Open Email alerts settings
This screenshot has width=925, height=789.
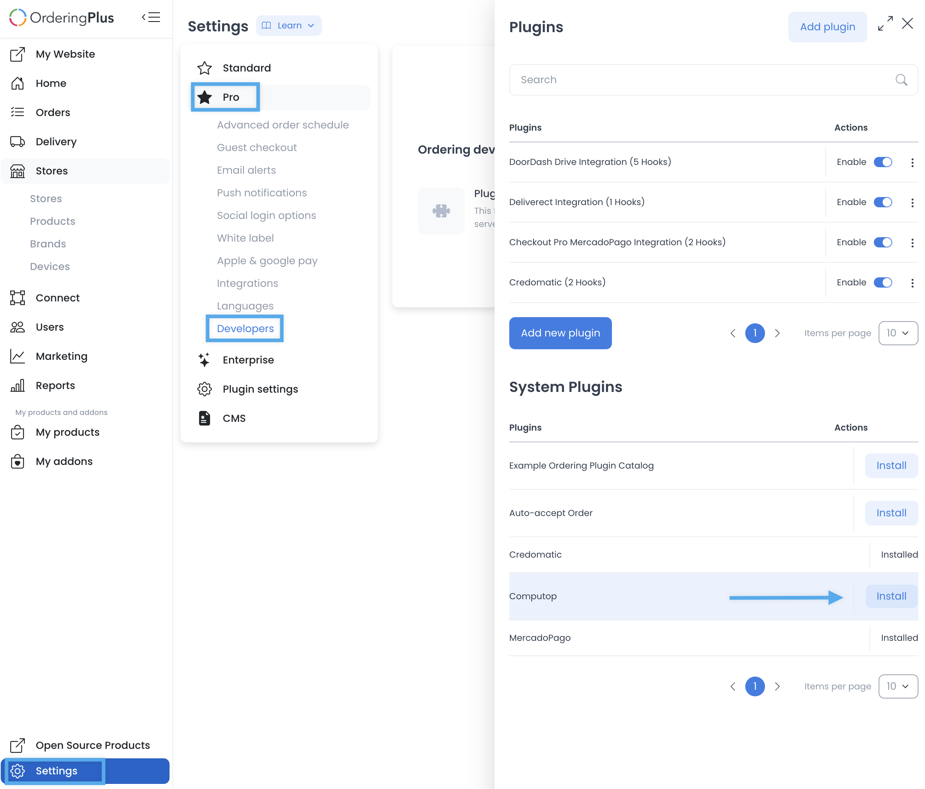(247, 170)
